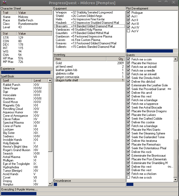Select the glabrezu collar item
The image size is (179, 196).
[89, 73]
